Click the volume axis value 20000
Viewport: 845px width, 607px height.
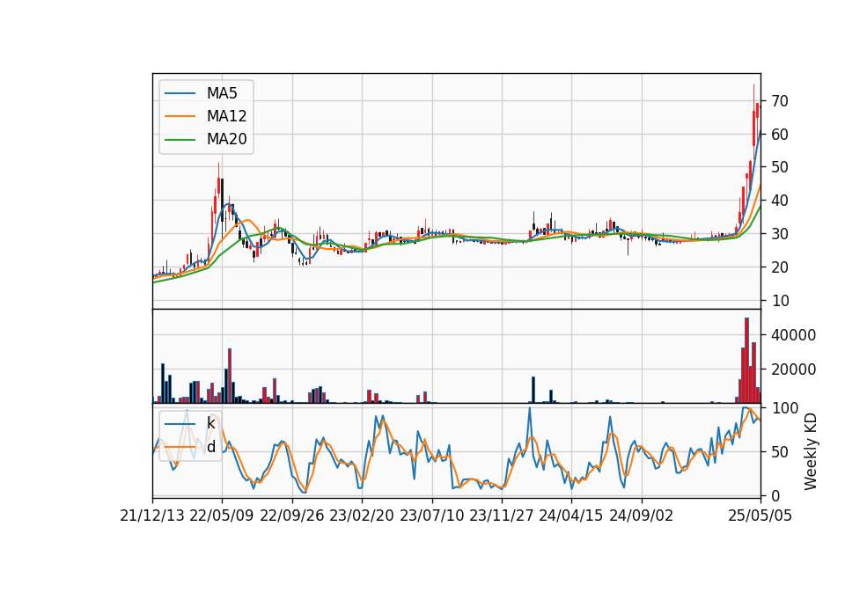click(793, 370)
